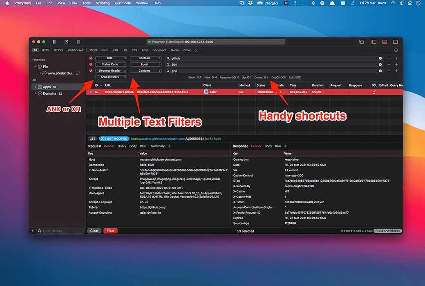The height and width of the screenshot is (286, 425).
Task: Click the github filter text field
Action: click(274, 58)
